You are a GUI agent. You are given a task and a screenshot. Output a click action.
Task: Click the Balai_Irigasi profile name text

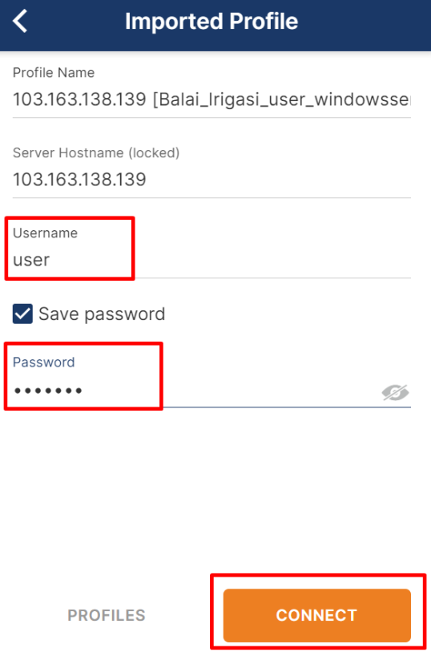click(281, 99)
